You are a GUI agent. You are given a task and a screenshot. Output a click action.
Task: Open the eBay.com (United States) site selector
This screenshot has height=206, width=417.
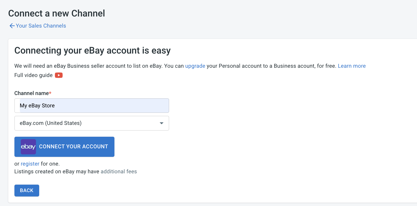pos(91,123)
